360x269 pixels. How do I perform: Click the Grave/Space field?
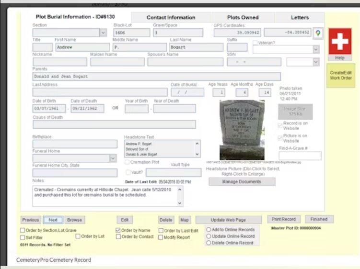coord(178,33)
